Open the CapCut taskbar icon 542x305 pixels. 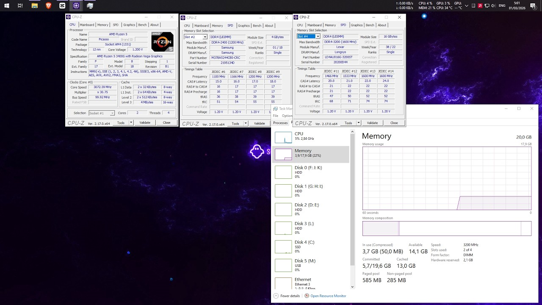coord(62,6)
